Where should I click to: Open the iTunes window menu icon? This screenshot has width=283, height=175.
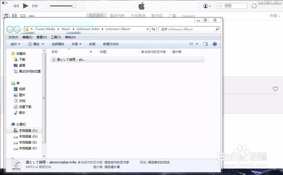tap(5, 3)
